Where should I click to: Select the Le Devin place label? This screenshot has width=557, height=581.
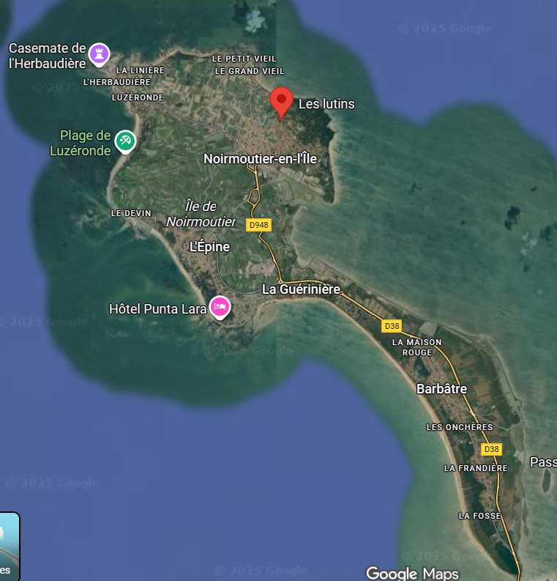[131, 213]
